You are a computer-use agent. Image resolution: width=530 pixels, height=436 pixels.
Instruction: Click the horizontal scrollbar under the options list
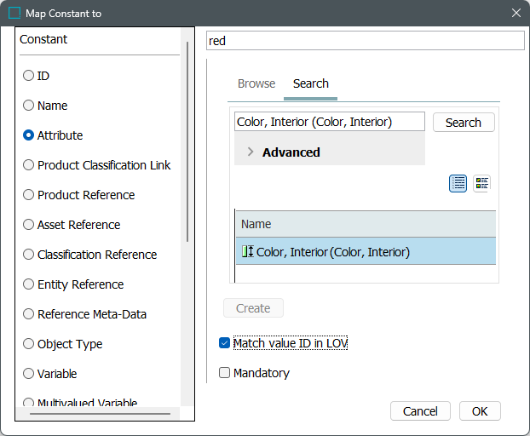coord(100,413)
